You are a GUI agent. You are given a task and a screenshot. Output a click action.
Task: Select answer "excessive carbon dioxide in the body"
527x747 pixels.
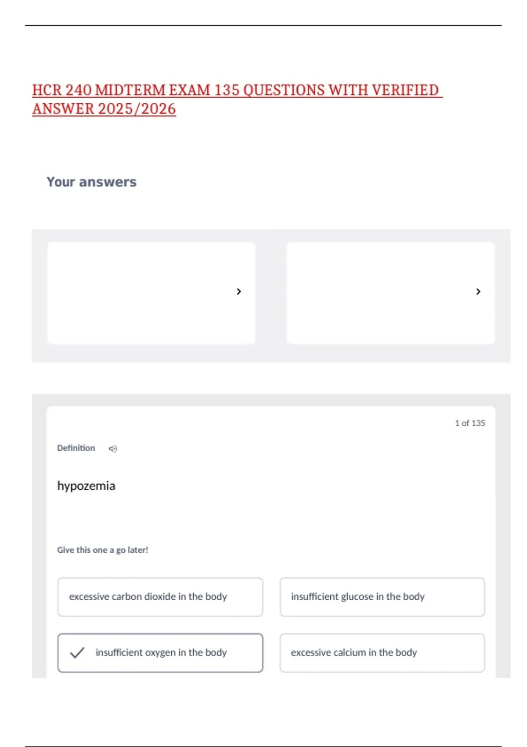point(160,597)
